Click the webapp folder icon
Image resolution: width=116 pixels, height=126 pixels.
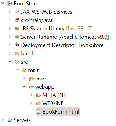click(x=31, y=87)
